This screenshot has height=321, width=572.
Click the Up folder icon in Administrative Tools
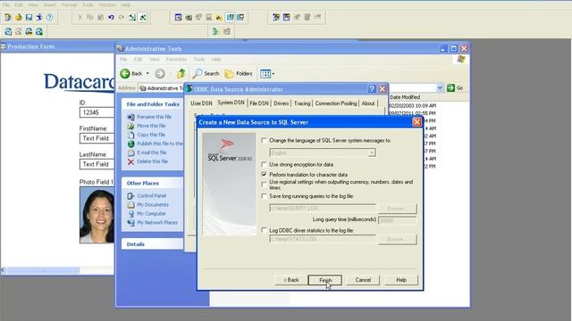181,73
